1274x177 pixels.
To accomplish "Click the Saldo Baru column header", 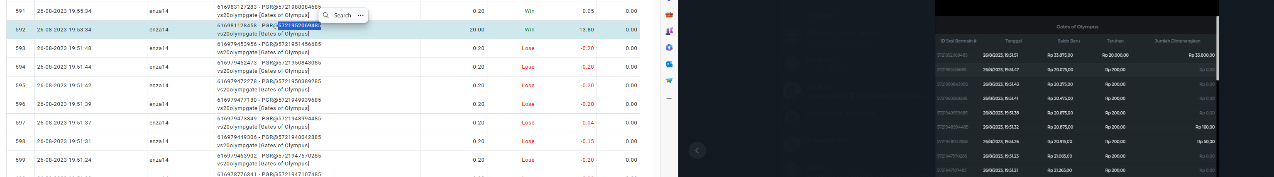I will click(x=1068, y=41).
